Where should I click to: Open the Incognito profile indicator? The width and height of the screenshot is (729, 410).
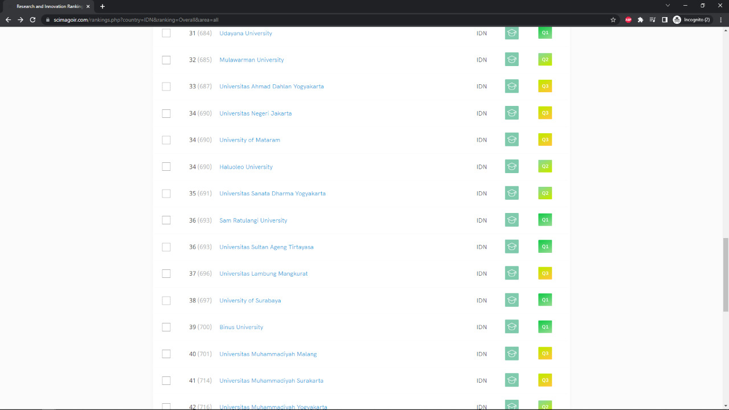click(x=691, y=19)
